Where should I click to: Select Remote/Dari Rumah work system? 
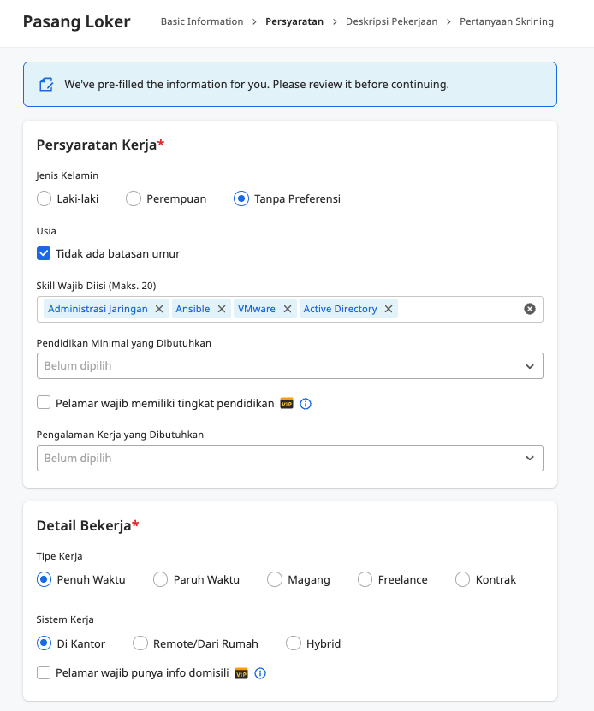click(x=140, y=643)
